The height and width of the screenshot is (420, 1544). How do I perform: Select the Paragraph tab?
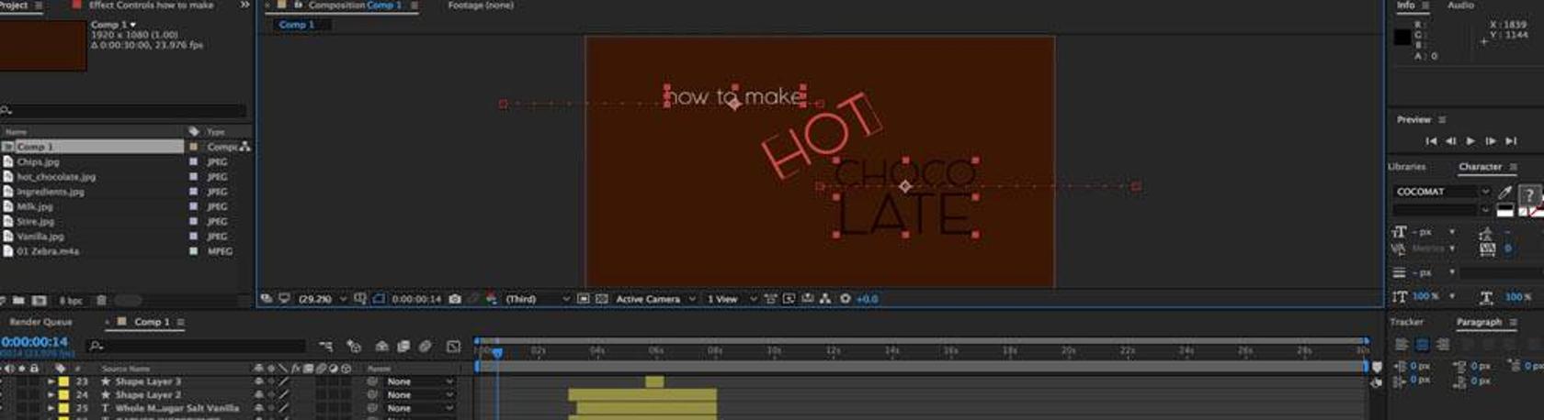1479,322
